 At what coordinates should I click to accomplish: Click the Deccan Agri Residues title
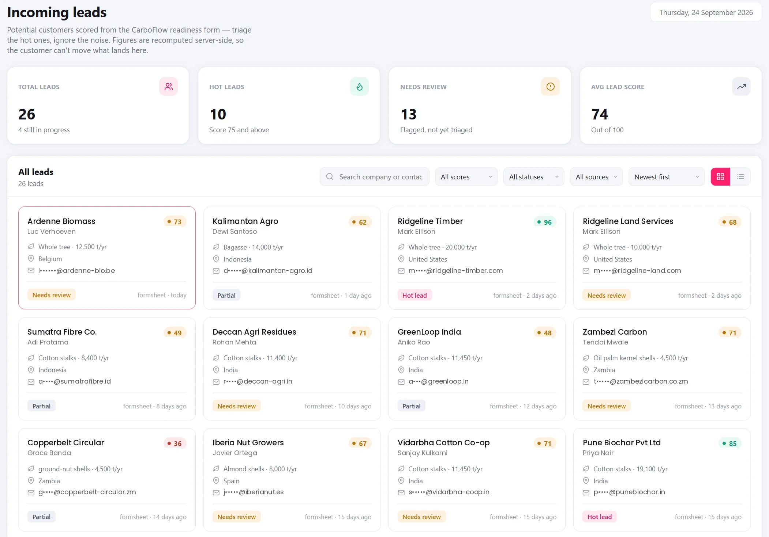tap(254, 332)
